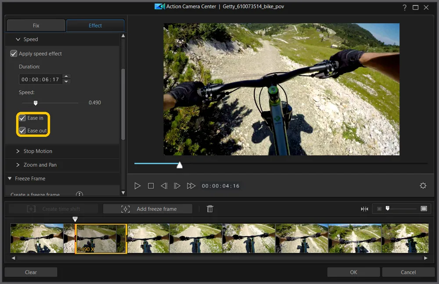Click Create time shift button
The width and height of the screenshot is (439, 284).
pos(53,209)
